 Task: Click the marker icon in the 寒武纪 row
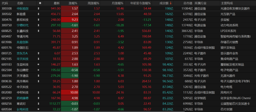coord(39,104)
